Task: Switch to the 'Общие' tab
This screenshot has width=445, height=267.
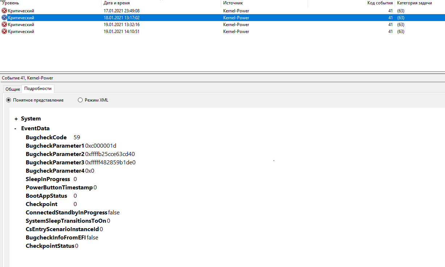Action: pos(13,89)
